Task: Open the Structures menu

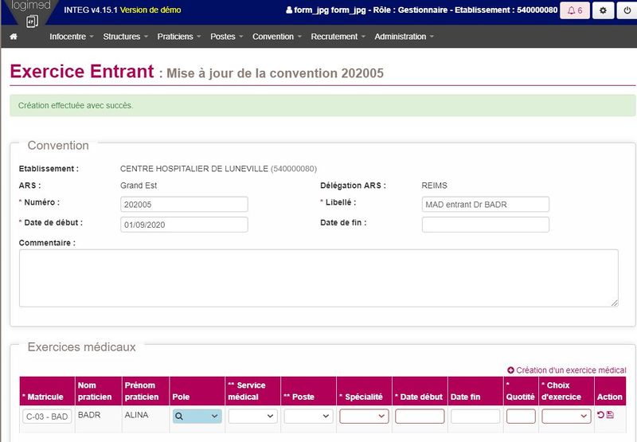Action: (125, 37)
